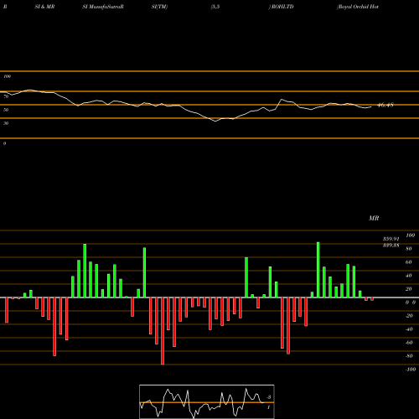Click the -60 label on MRSI axis

(x=409, y=343)
